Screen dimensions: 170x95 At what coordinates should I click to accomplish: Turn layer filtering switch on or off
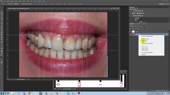coord(148,24)
